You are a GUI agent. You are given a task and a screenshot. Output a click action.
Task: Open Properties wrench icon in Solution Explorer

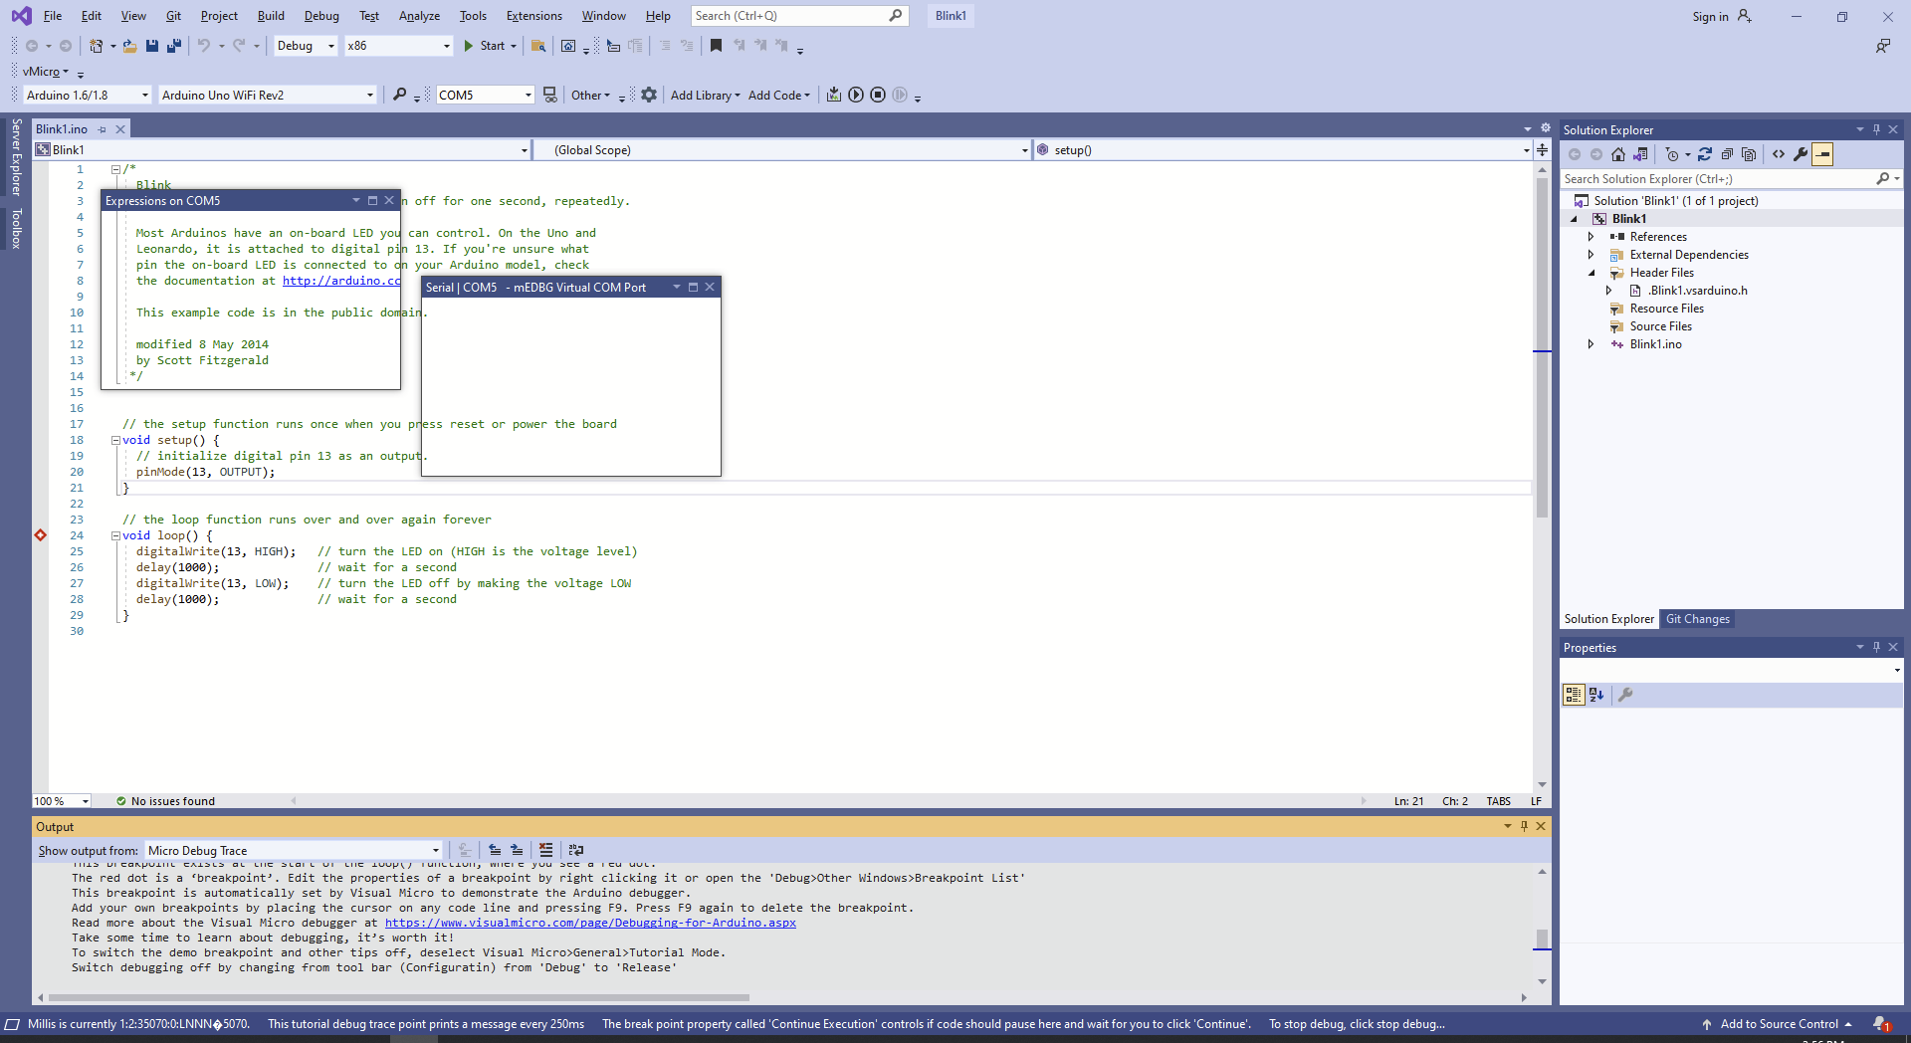1801,154
